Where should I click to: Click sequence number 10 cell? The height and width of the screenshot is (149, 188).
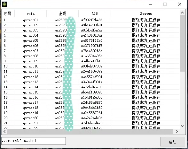click(6, 66)
